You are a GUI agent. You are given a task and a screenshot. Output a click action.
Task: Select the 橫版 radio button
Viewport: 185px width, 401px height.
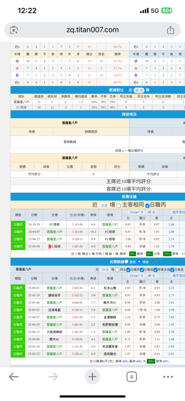[x=139, y=261]
